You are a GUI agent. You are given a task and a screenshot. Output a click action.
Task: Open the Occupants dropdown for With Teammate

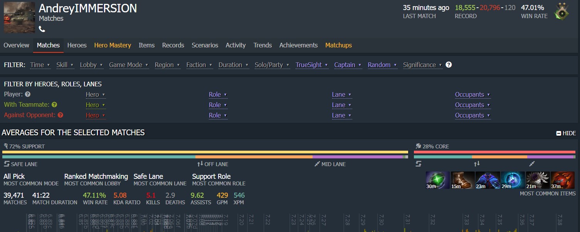click(471, 105)
